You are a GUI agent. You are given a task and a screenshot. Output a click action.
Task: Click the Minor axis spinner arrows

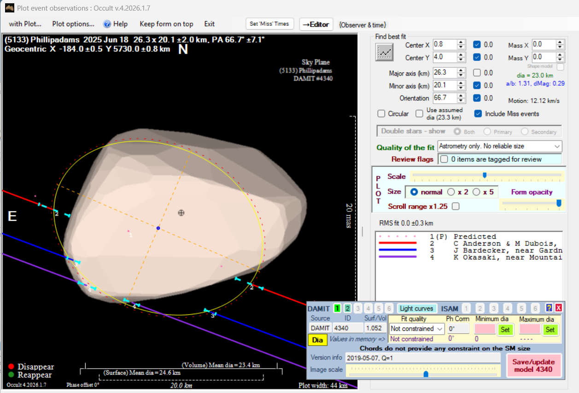coord(461,85)
